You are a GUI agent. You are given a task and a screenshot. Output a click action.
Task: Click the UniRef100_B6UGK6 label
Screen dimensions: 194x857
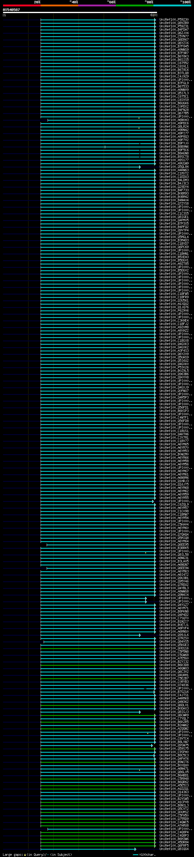click(x=174, y=103)
